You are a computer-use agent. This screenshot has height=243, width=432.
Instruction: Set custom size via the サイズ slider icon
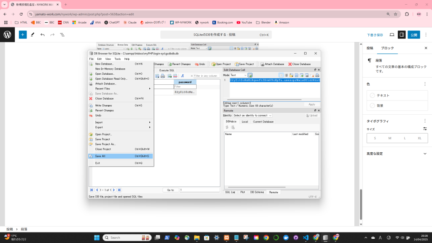pos(425,129)
